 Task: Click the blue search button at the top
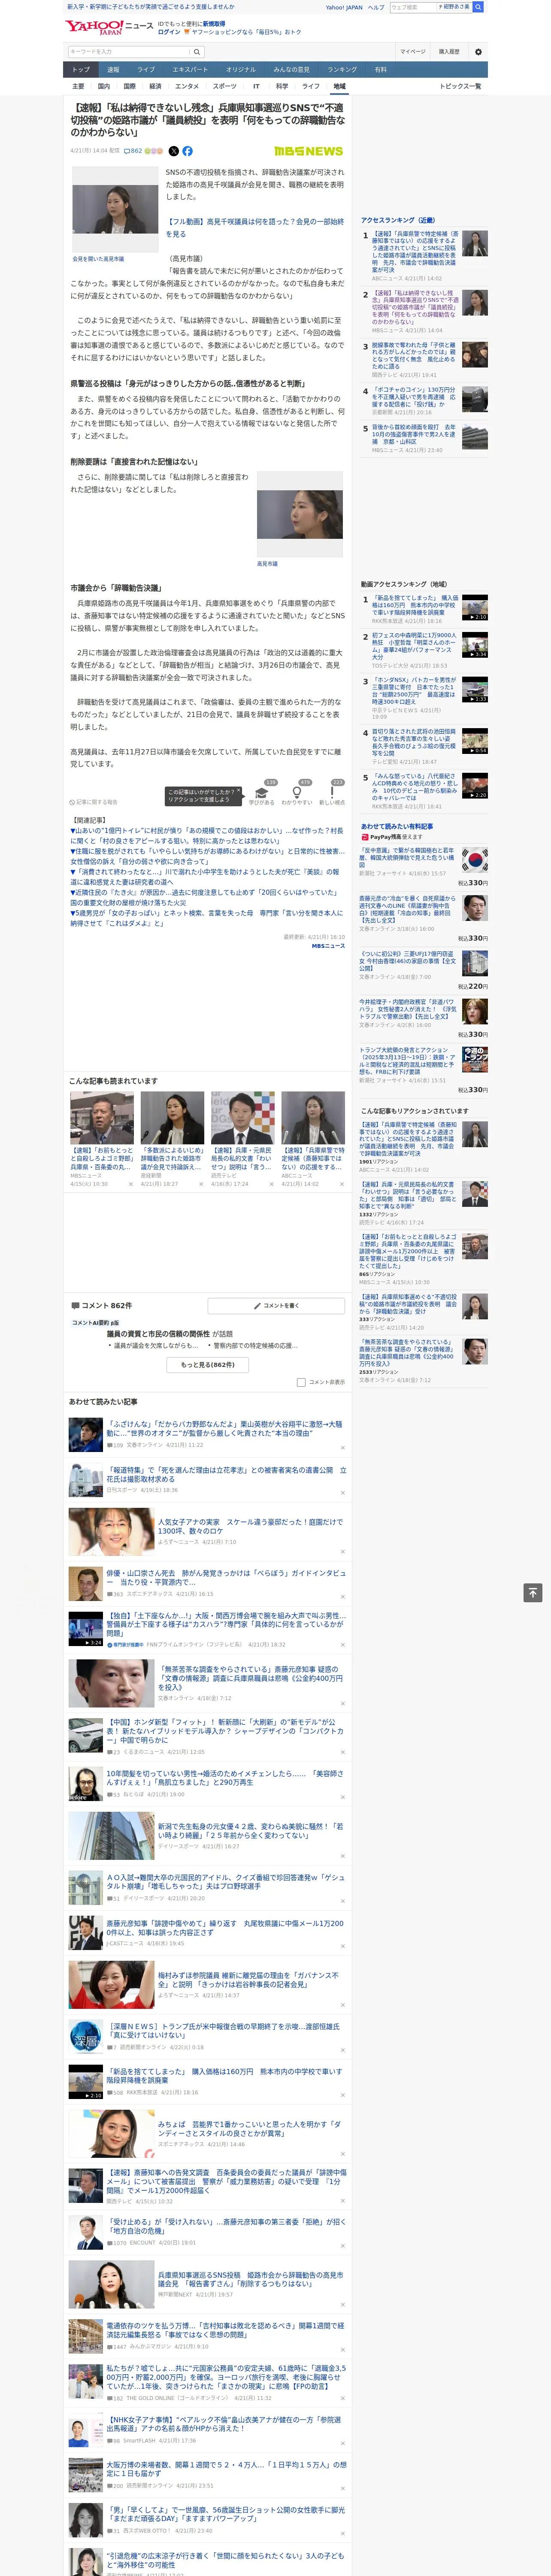(x=478, y=7)
